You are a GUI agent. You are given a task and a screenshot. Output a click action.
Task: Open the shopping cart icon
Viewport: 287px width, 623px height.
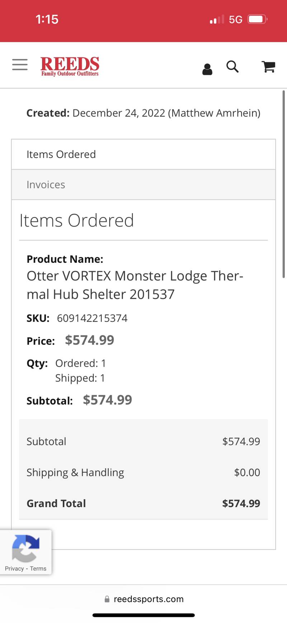point(268,67)
